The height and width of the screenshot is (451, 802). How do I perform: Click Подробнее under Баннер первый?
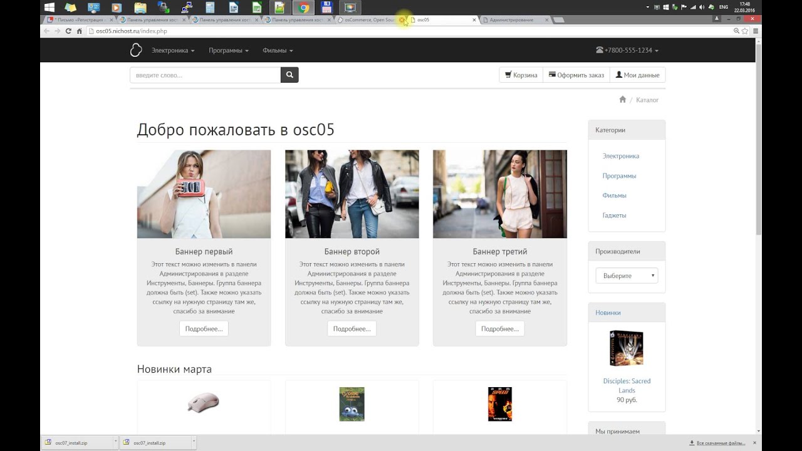click(x=204, y=329)
